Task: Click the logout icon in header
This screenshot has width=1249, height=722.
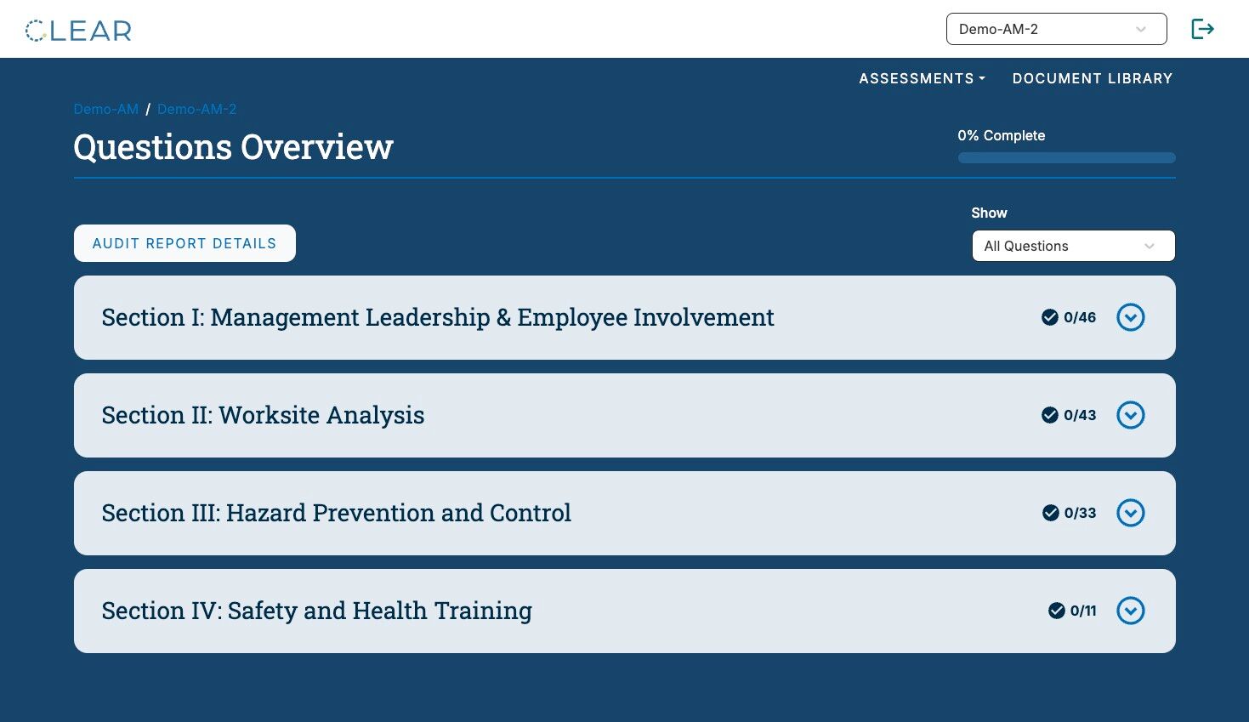Action: pos(1202,29)
